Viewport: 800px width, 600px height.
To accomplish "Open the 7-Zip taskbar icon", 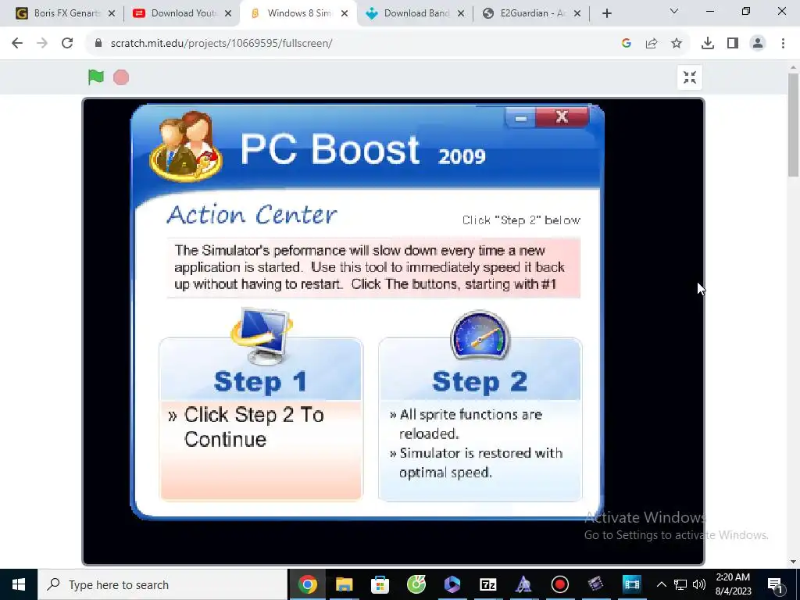I will click(x=488, y=584).
